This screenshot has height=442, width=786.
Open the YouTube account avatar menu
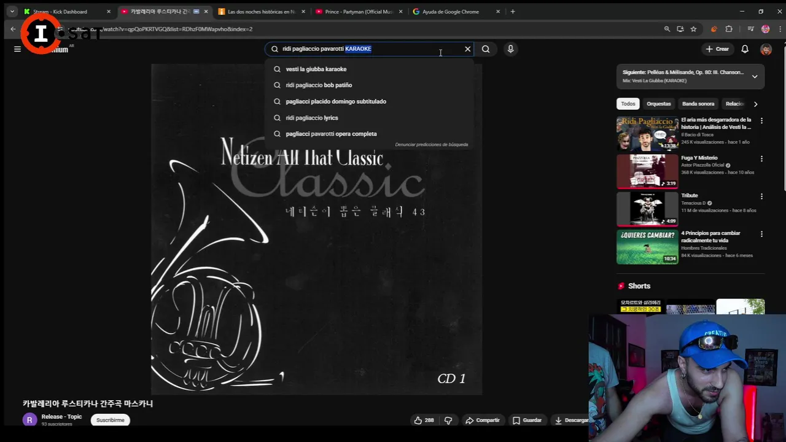point(766,49)
